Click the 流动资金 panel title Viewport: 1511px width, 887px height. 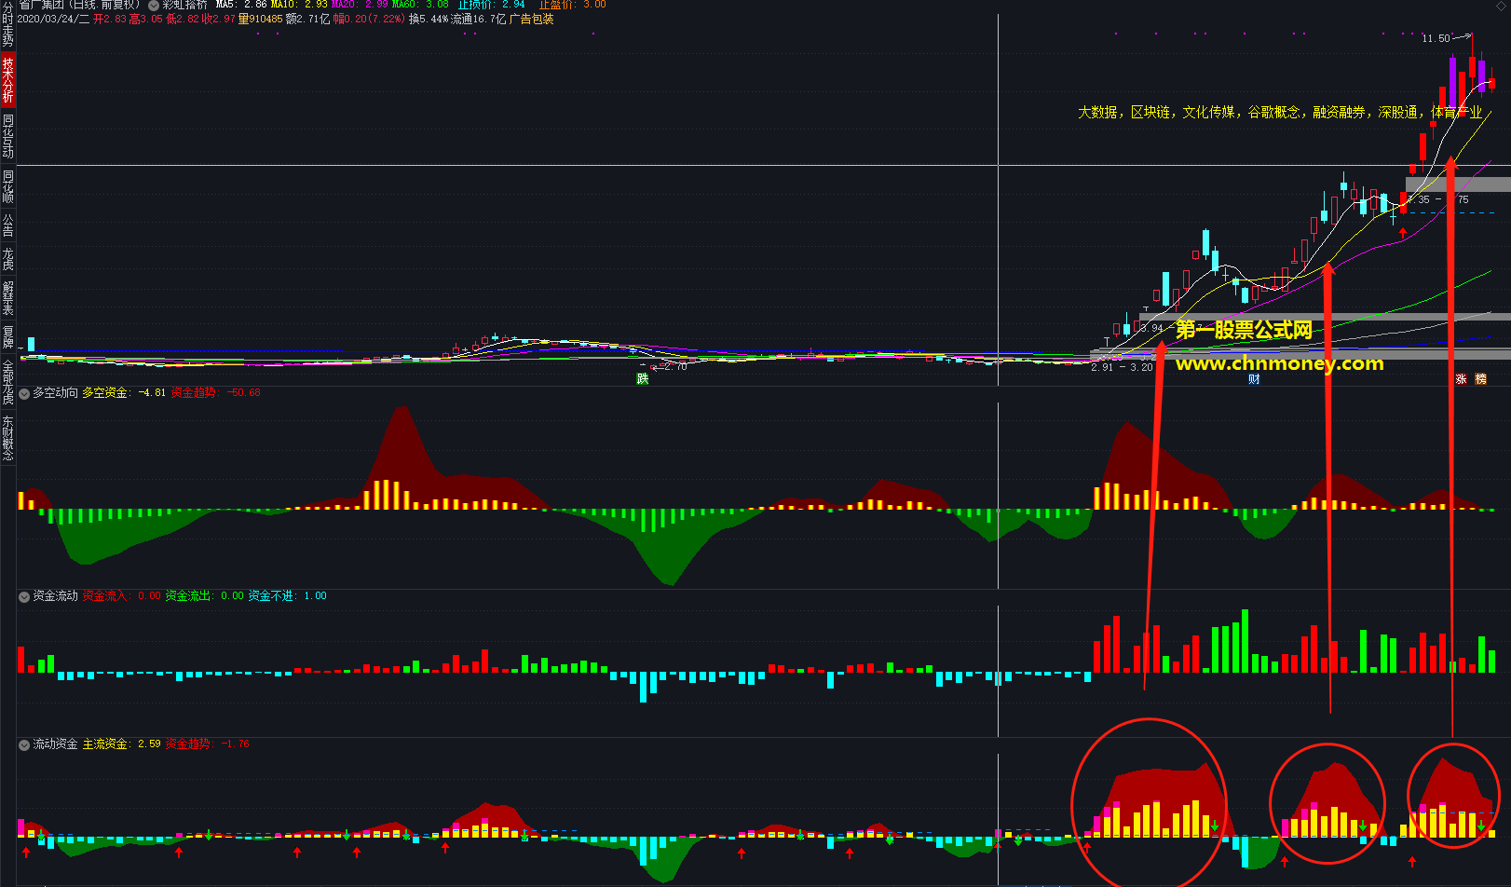56,744
